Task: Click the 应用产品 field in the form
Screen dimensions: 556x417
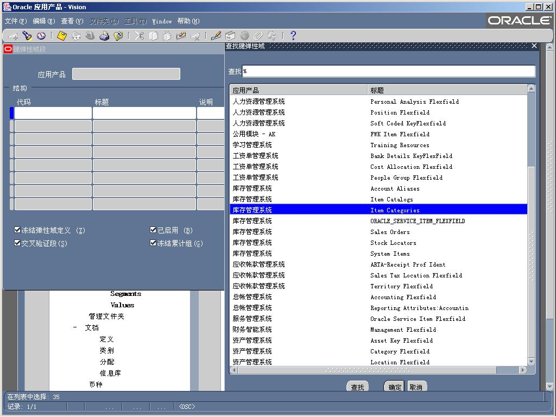Action: [x=126, y=74]
